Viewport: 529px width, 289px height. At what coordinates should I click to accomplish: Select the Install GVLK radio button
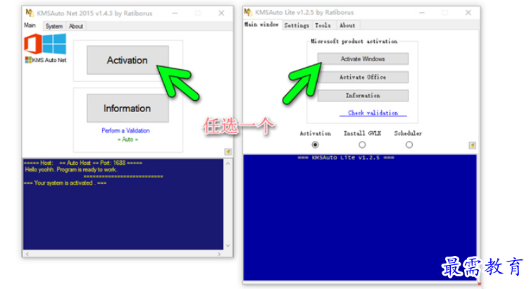(362, 144)
